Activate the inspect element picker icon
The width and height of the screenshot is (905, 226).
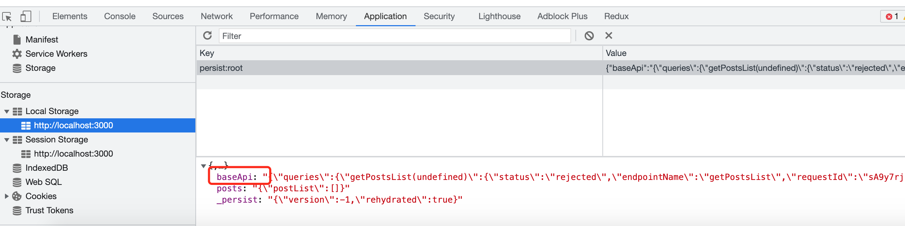coord(7,17)
